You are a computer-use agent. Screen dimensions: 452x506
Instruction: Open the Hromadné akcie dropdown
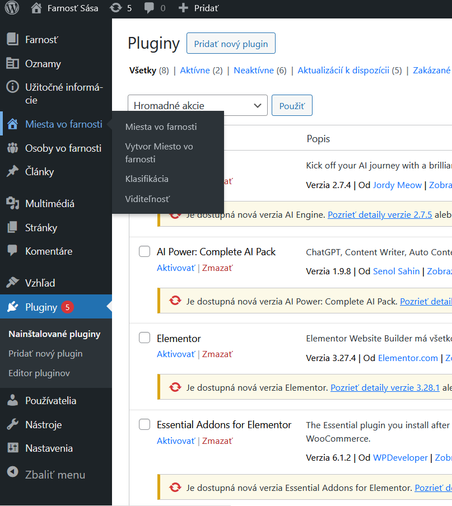coord(198,105)
